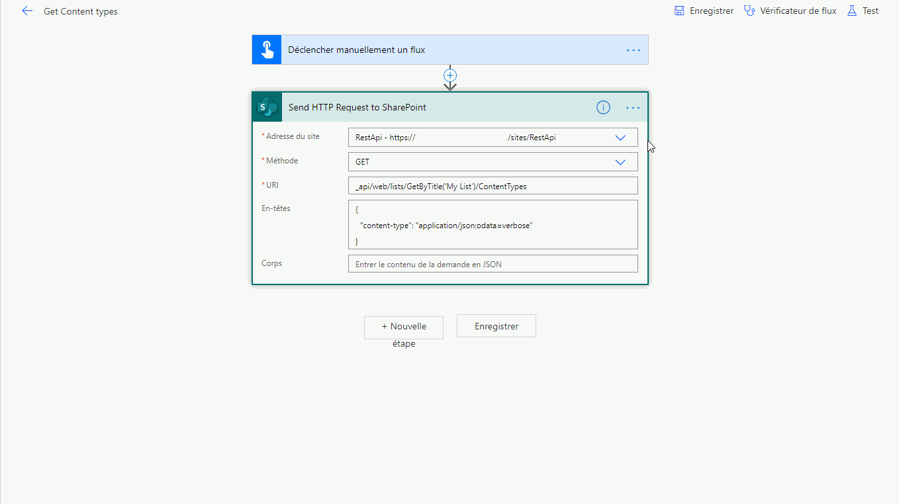Viewport: 899px width, 504px height.
Task: Open the Vérificateur de flux label
Action: click(x=798, y=11)
